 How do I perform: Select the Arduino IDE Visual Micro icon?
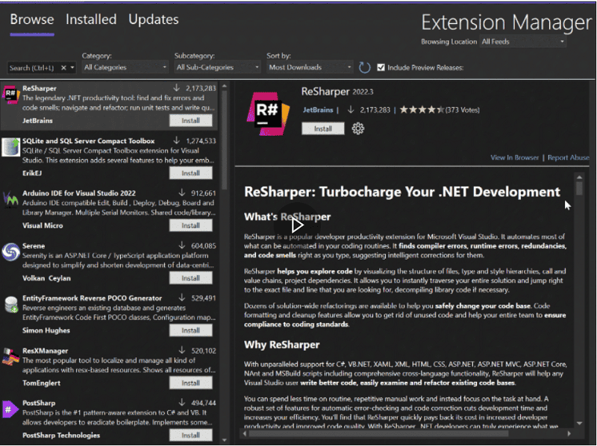pos(10,199)
